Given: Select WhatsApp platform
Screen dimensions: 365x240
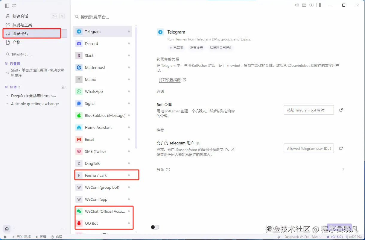Looking at the screenshot, I should (103, 91).
